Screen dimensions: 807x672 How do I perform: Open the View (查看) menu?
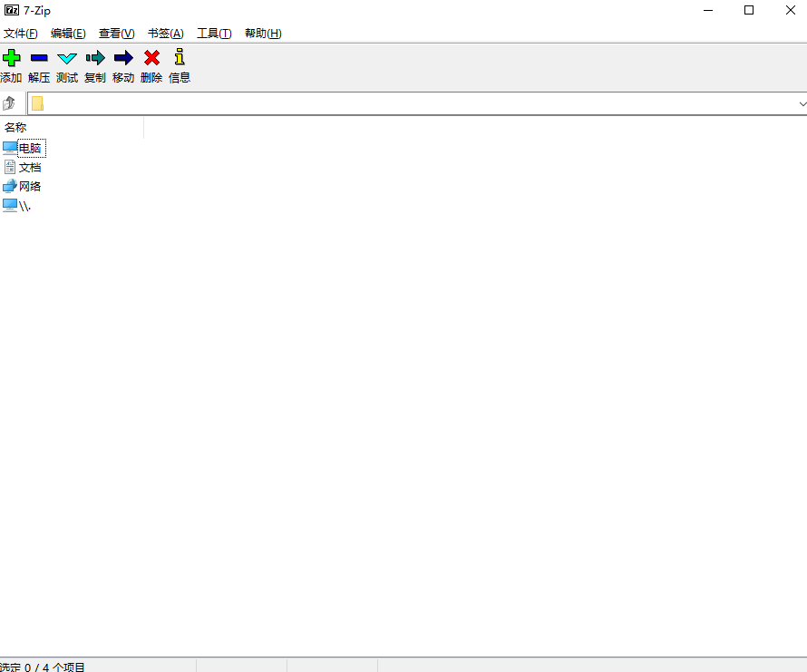pos(116,34)
